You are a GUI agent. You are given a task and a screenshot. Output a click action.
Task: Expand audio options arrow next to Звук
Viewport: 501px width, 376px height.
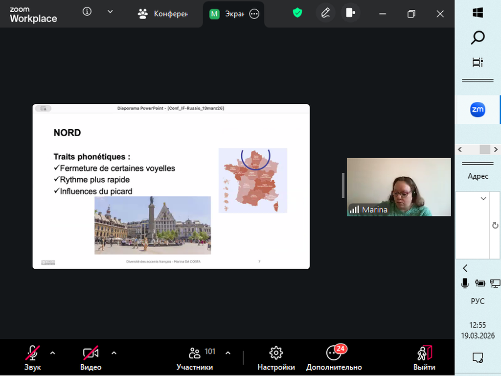click(x=53, y=352)
